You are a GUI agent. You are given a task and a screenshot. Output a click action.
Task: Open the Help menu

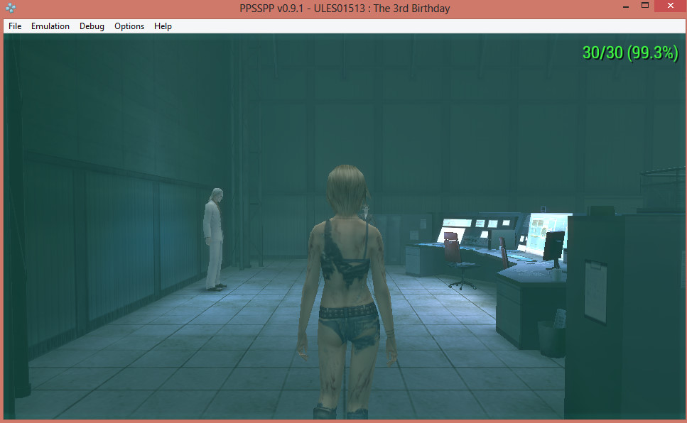click(x=163, y=26)
